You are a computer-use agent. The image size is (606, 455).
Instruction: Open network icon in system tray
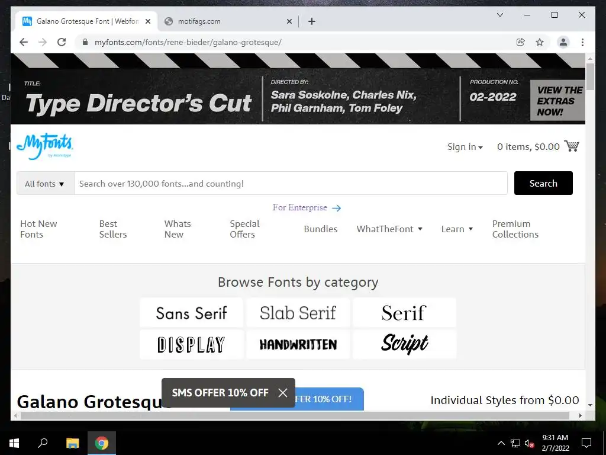tap(515, 443)
